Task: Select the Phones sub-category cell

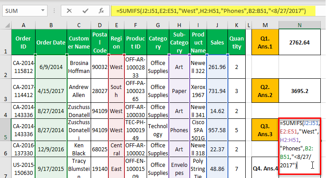Action: coord(179,130)
